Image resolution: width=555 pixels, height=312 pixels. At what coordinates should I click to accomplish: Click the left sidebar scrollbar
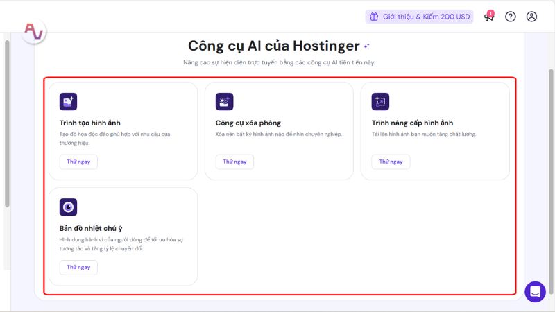pyautogui.click(x=7, y=123)
